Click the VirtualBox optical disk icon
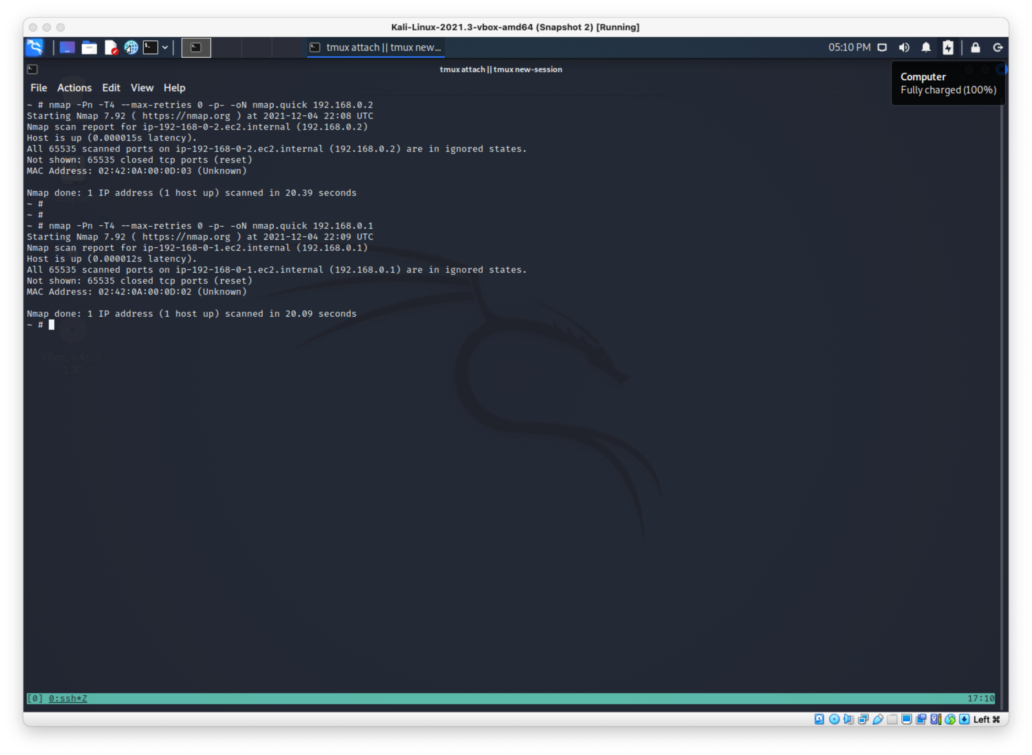This screenshot has height=755, width=1032. (x=834, y=720)
